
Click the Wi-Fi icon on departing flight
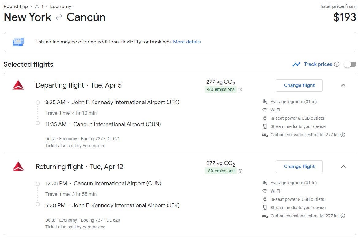265,110
